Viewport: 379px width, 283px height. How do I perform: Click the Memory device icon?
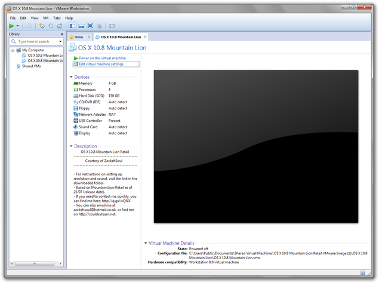76,84
